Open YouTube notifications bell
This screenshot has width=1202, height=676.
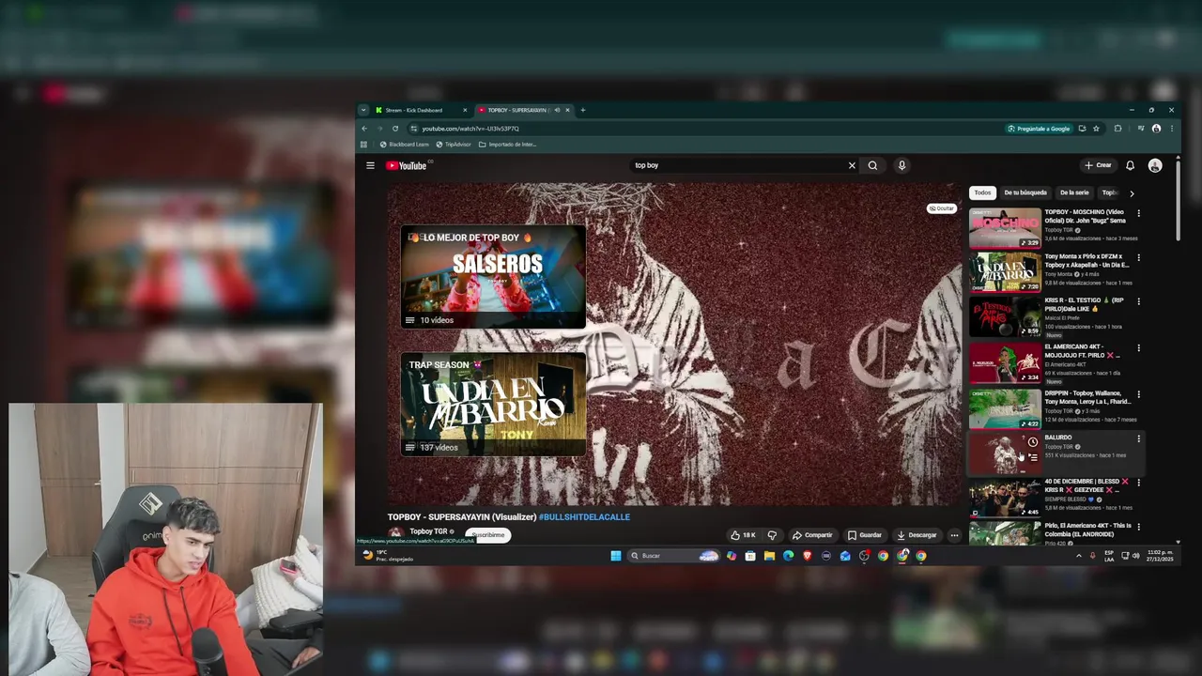point(1130,165)
